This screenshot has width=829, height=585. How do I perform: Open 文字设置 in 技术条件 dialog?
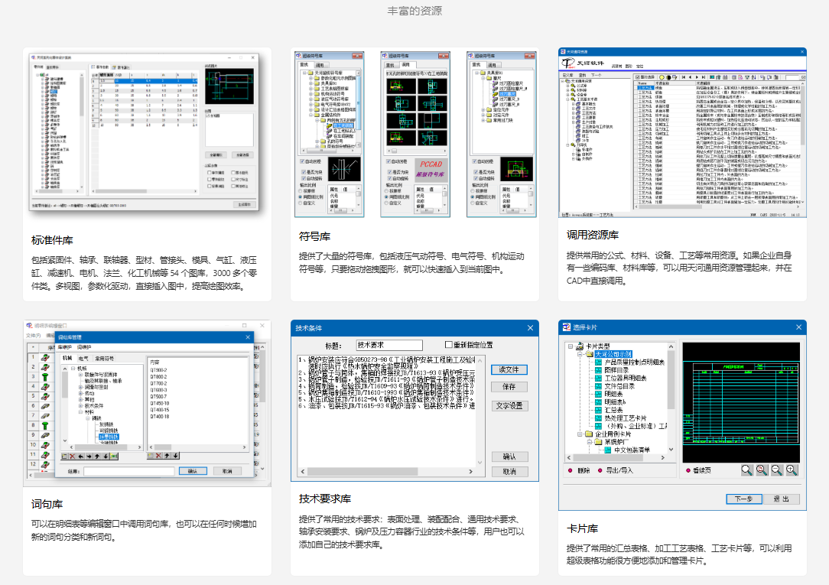click(x=509, y=405)
